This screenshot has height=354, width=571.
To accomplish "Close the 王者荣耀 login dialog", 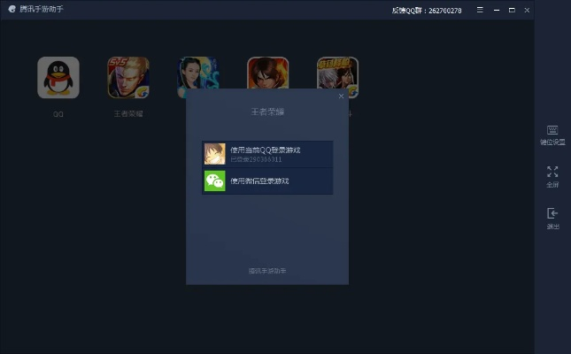I will (x=341, y=96).
